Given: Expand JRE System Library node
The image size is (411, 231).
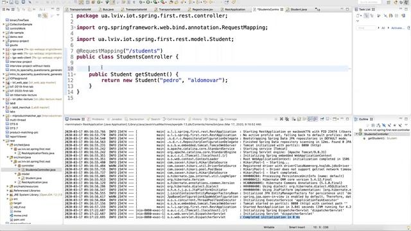Looking at the screenshot, I should point(8,194).
